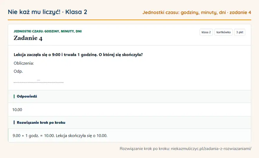Click the 'kartkówka' tag

(x=223, y=32)
